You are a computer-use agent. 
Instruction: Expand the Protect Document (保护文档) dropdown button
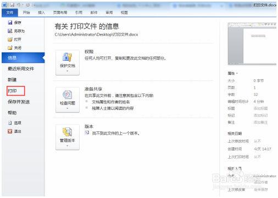pyautogui.click(x=68, y=62)
